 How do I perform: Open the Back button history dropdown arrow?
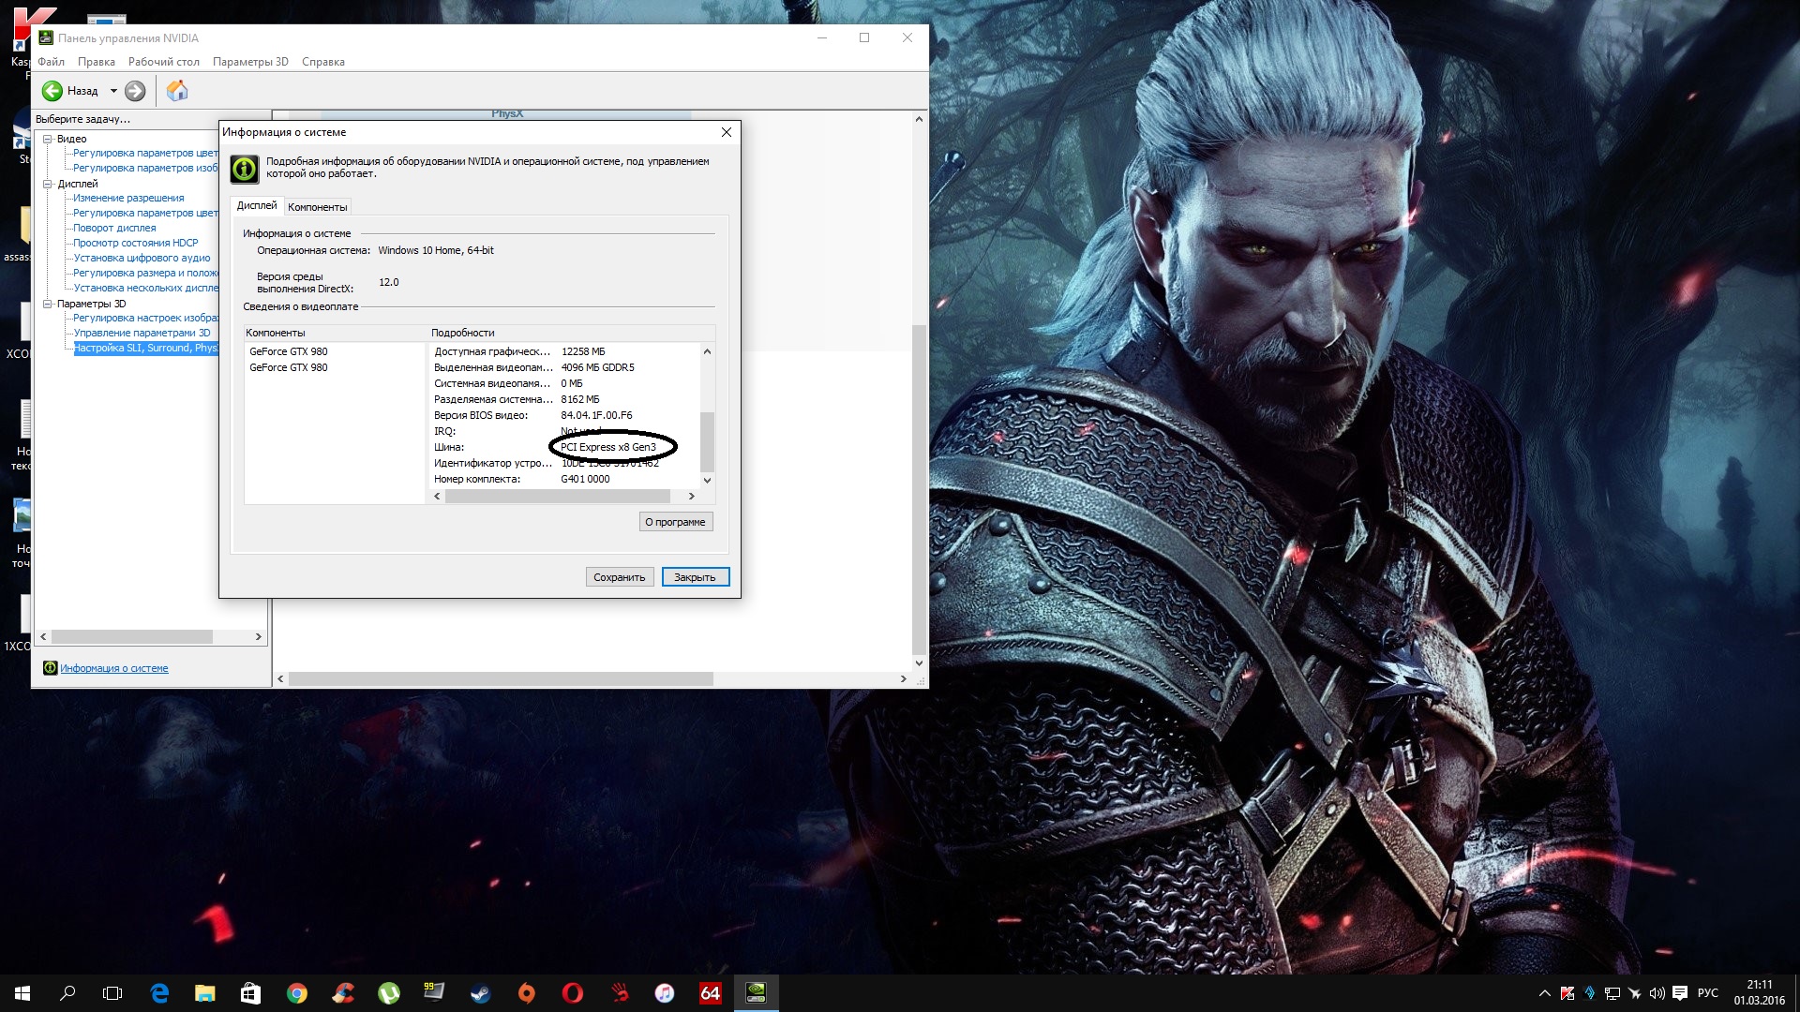[x=113, y=91]
